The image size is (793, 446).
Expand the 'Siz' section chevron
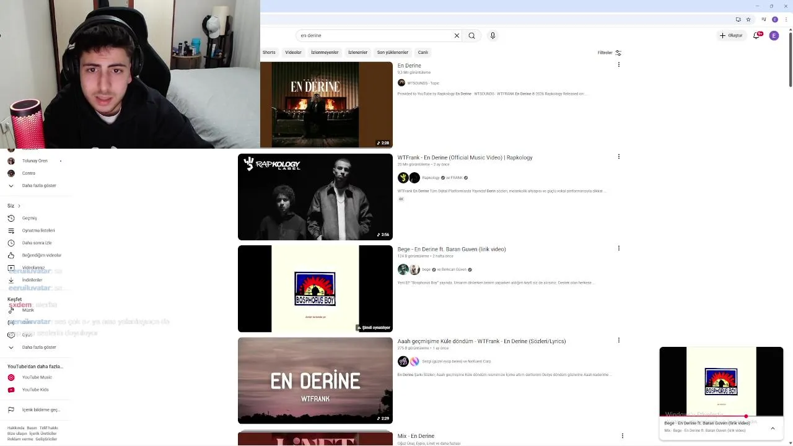coord(19,206)
